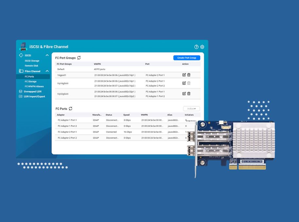Click the Create Port Group button
The image size is (299, 222).
(x=186, y=58)
